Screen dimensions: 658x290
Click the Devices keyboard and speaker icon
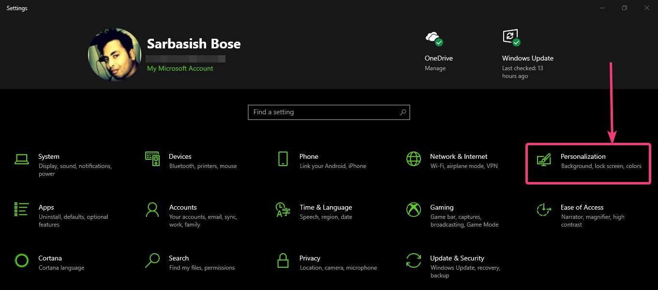click(x=152, y=159)
